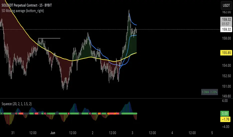Click the 152.50 price axis label
Screen dimensions: 233x137
tap(226, 76)
